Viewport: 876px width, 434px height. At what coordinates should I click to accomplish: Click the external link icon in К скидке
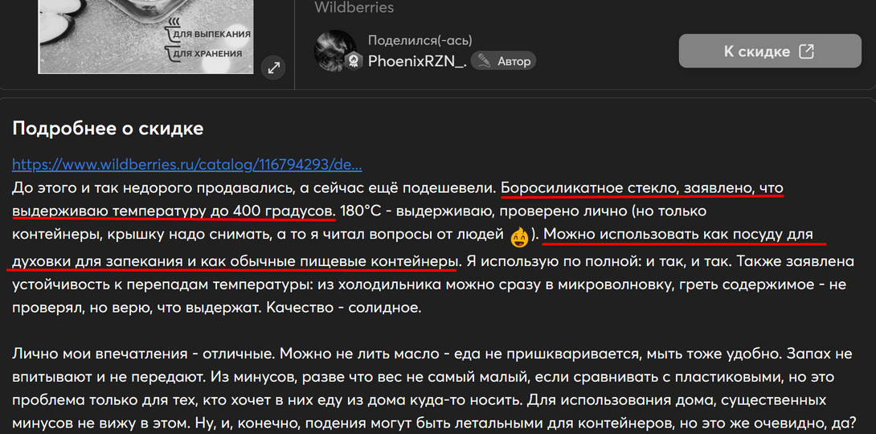(806, 51)
